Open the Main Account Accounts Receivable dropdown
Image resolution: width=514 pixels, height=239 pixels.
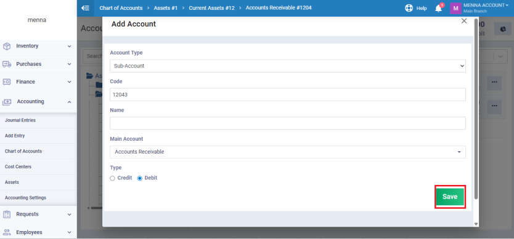tap(287, 152)
